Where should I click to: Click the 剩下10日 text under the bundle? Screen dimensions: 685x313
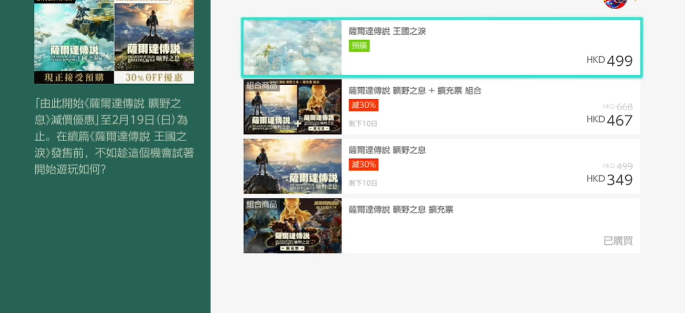tap(363, 124)
